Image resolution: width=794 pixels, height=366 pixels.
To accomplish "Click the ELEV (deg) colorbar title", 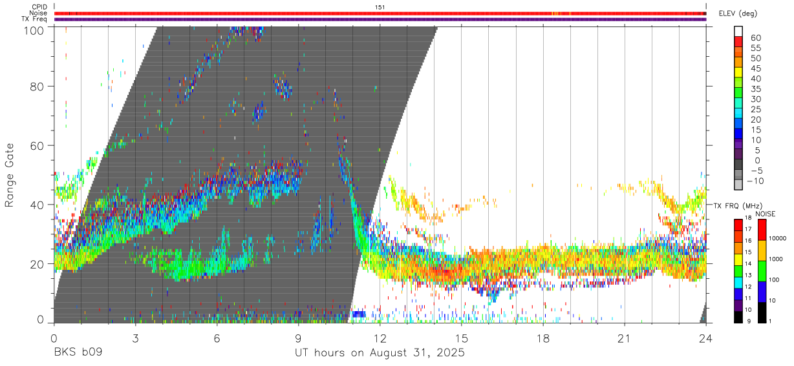I will pos(738,14).
